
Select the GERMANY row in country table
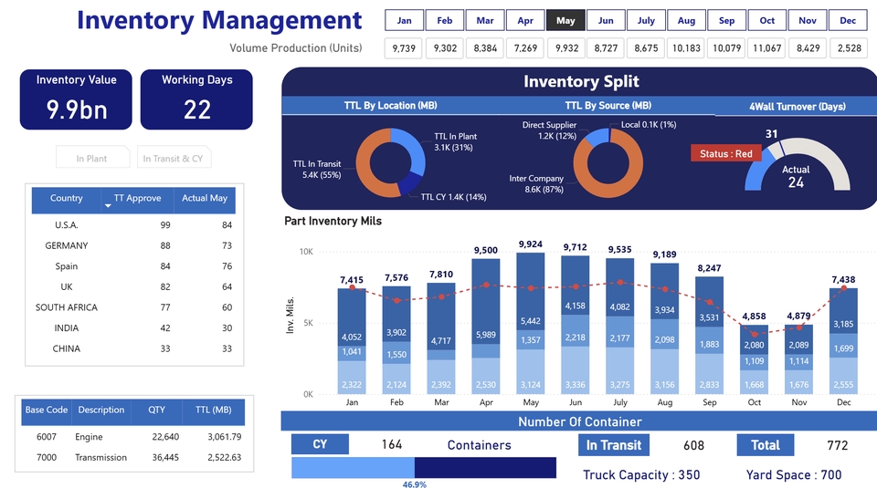pyautogui.click(x=67, y=245)
